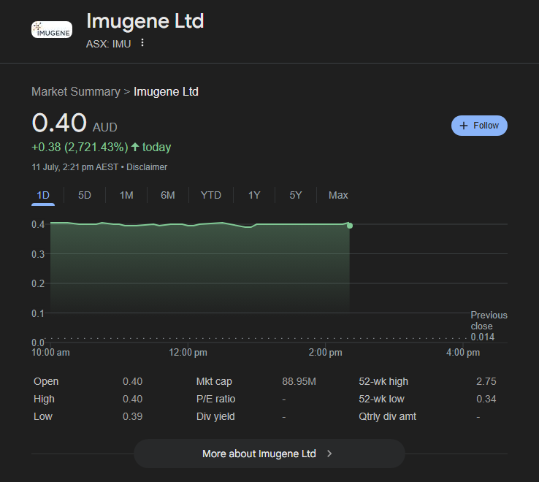The width and height of the screenshot is (539, 482).
Task: Select the 5D time range tab
Action: pos(85,195)
